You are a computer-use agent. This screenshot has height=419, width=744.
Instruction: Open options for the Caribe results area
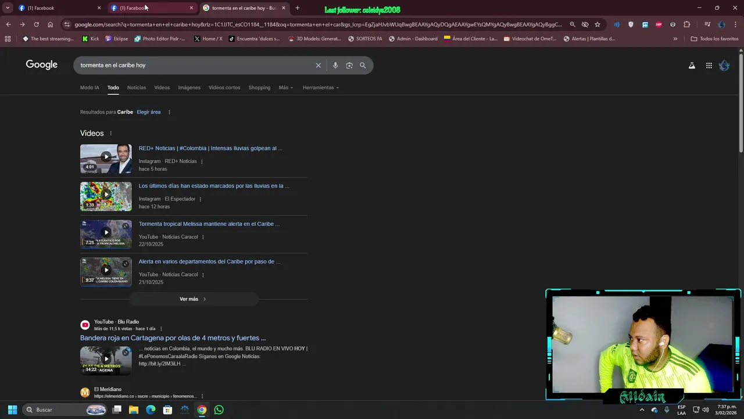pos(169,112)
